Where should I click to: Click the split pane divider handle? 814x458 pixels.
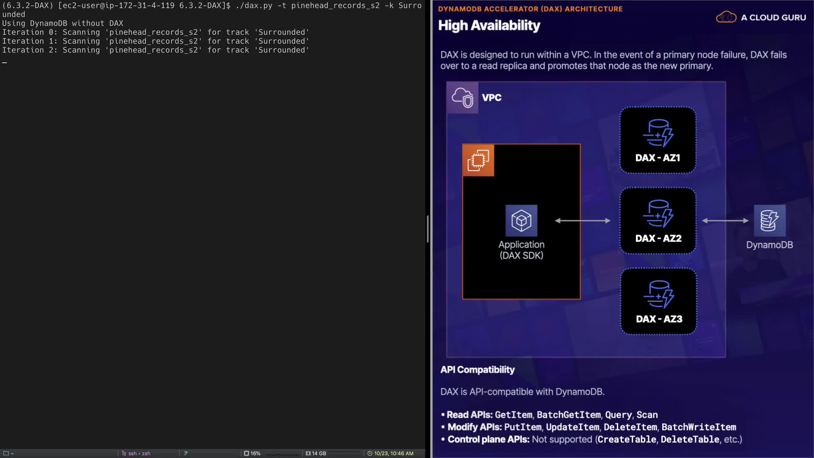(428, 229)
